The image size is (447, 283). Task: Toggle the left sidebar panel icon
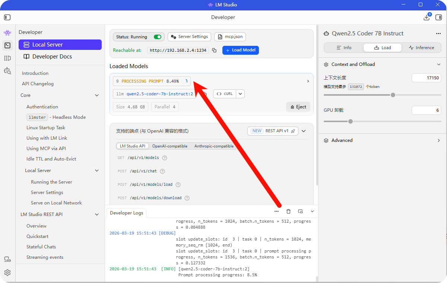[x=7, y=17]
